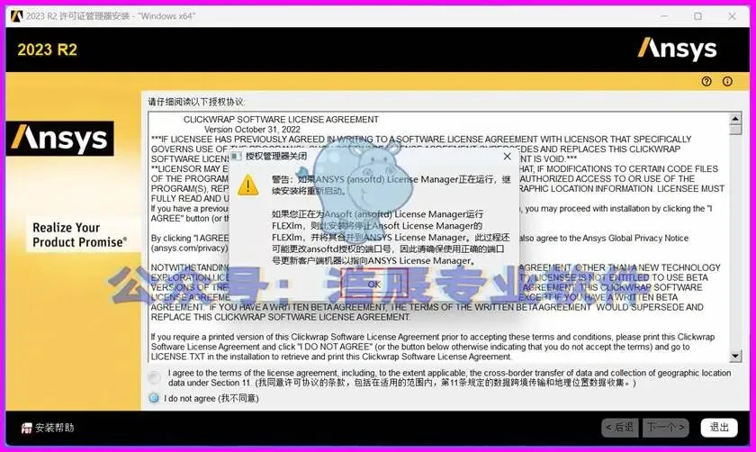Screen dimensions: 756x452
Task: Open the help question mark icon
Action: tap(706, 82)
